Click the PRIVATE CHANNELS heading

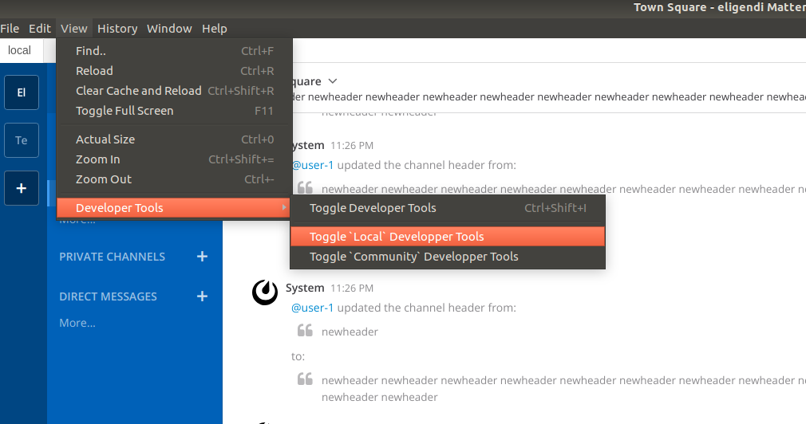pyautogui.click(x=112, y=257)
